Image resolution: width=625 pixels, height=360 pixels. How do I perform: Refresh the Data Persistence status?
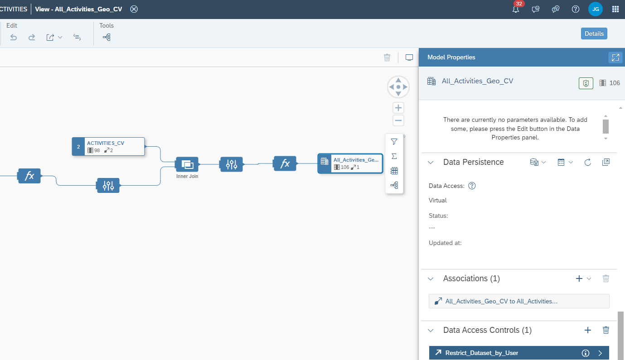point(587,162)
